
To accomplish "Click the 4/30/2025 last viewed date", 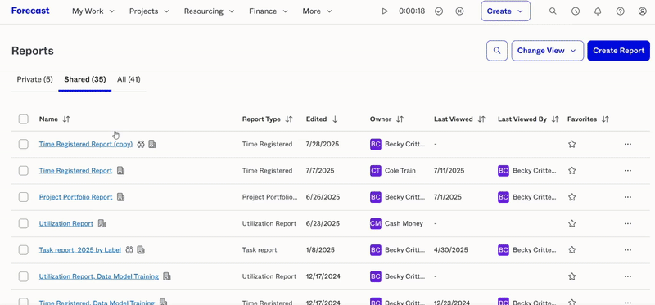I will tap(451, 250).
